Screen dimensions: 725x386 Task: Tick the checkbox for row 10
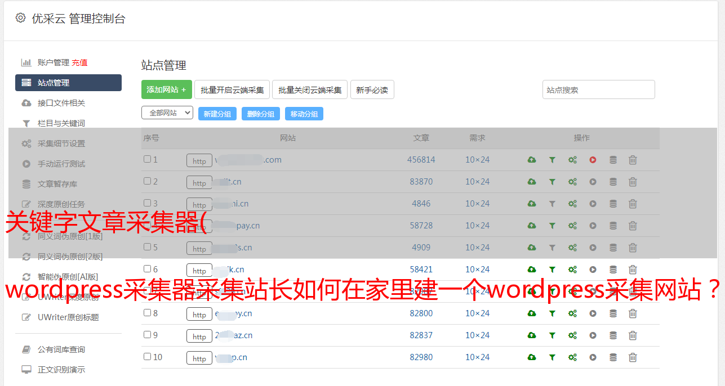tap(147, 357)
